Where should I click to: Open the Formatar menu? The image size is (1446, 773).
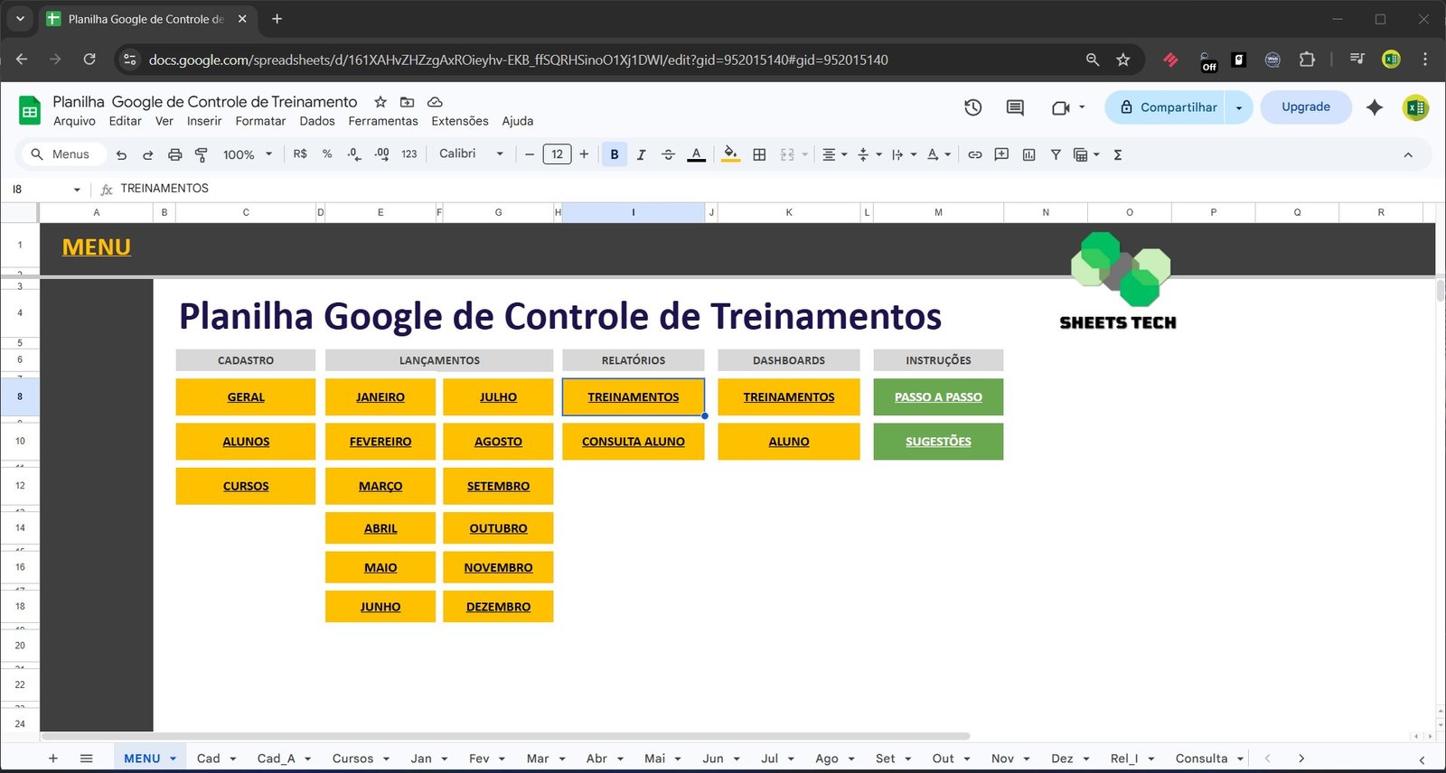tap(260, 121)
